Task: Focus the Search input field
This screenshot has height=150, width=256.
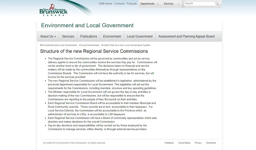Action: [x=199, y=4]
